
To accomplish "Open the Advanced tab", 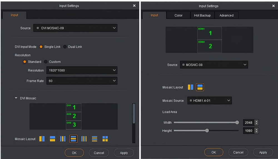I will pos(226,16).
